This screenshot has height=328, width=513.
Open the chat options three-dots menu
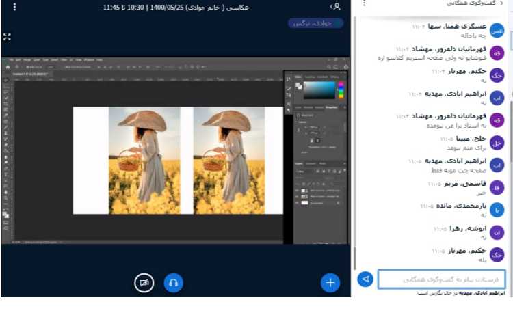tap(364, 3)
